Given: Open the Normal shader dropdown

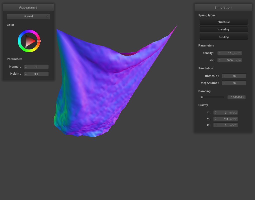Looking at the screenshot, I should [x=28, y=16].
